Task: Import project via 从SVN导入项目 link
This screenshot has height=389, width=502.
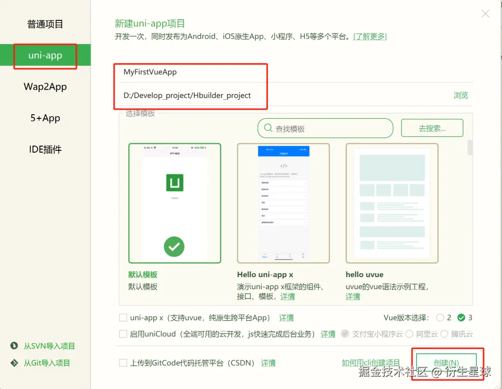Action: (x=49, y=346)
